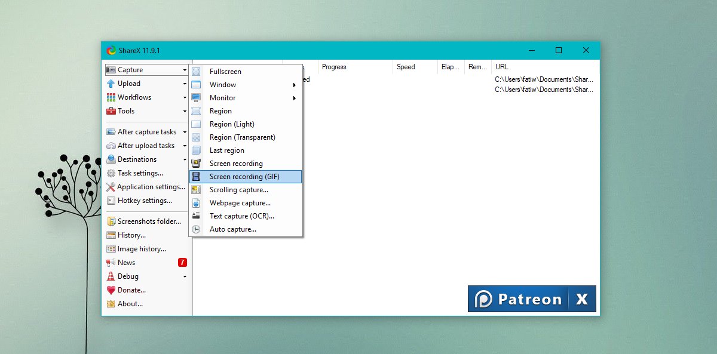Expand the Monitor submenu arrow
This screenshot has height=354, width=717.
click(x=295, y=98)
